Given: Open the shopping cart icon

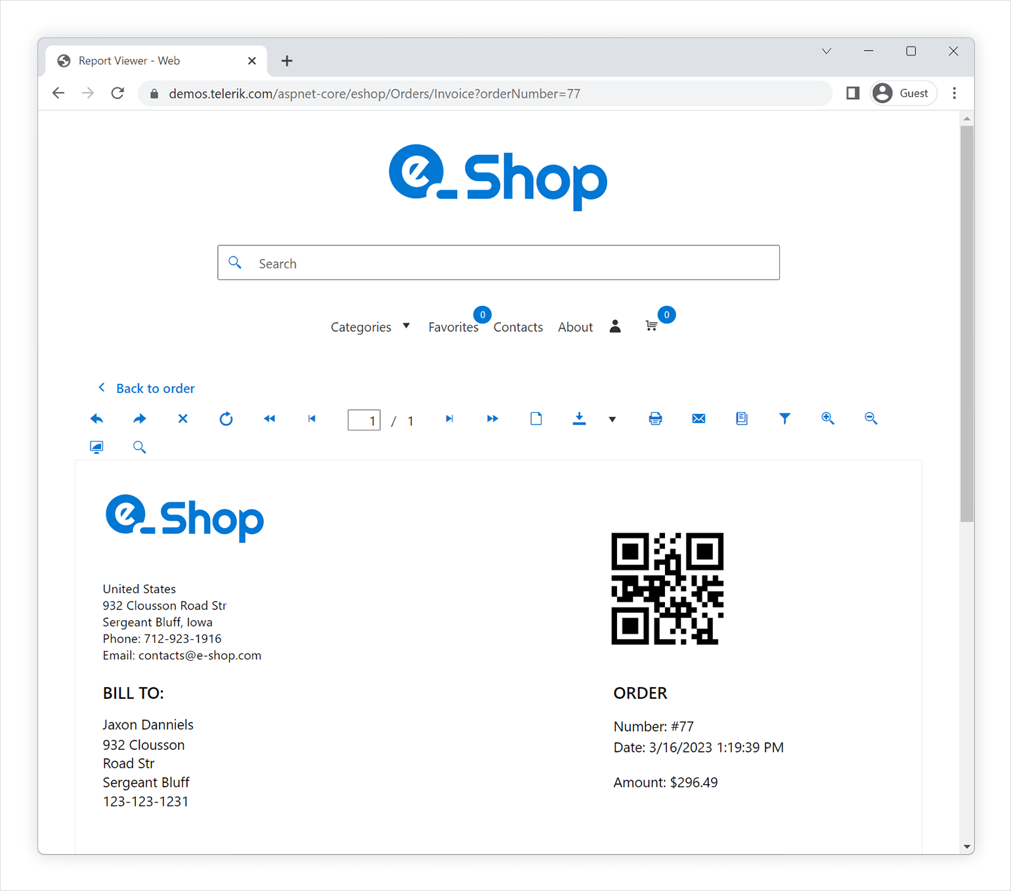Looking at the screenshot, I should [651, 326].
